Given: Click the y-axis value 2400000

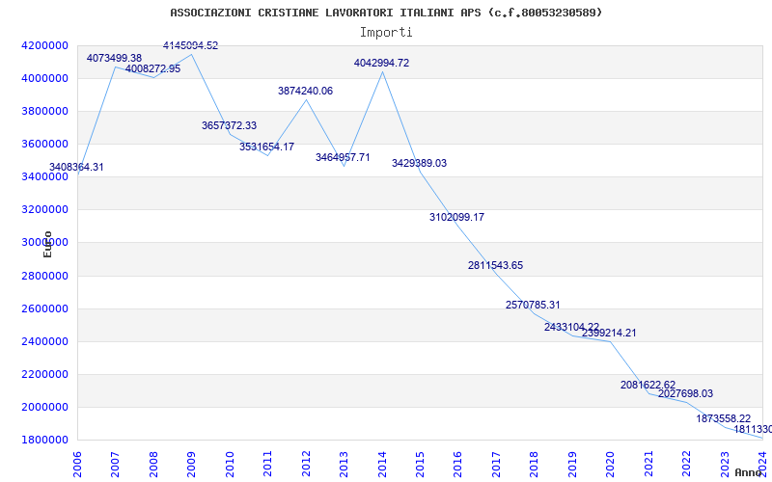Looking at the screenshot, I should pyautogui.click(x=44, y=341).
